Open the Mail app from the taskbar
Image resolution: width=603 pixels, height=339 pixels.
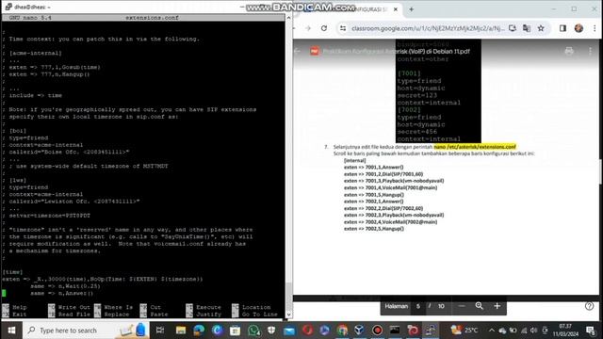289,331
